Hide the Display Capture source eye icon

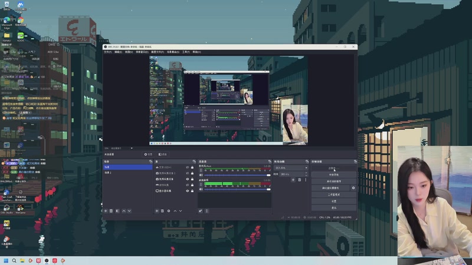(x=187, y=191)
